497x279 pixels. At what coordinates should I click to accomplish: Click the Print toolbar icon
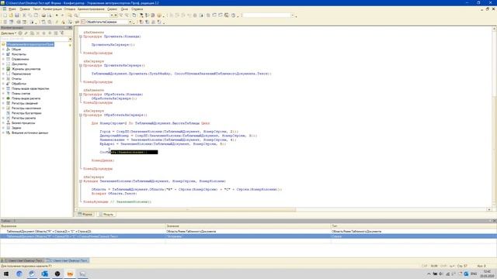tap(43, 15)
